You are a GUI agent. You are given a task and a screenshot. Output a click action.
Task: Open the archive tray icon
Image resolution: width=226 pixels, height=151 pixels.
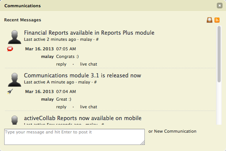(x=209, y=20)
